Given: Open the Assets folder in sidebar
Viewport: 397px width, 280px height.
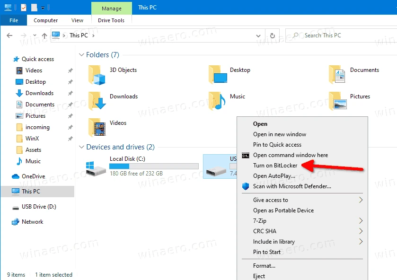Looking at the screenshot, I should 33,150.
